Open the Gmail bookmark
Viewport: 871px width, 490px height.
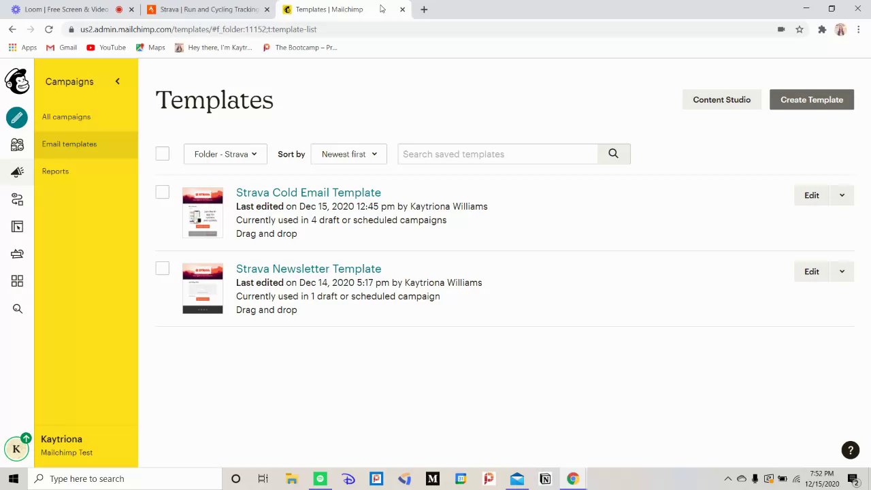pos(61,48)
